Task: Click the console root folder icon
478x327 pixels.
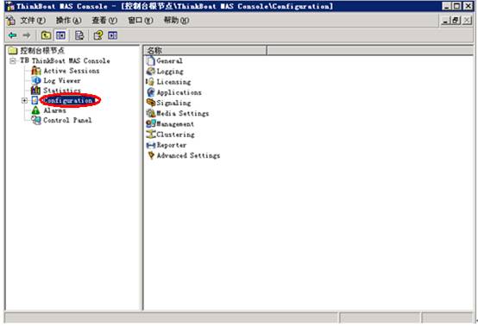Action: point(12,51)
